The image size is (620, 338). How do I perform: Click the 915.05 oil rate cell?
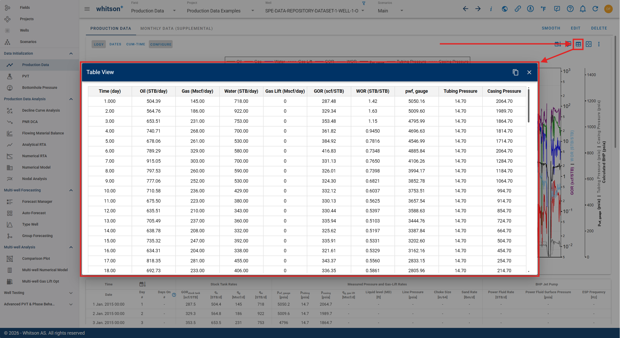pyautogui.click(x=153, y=161)
